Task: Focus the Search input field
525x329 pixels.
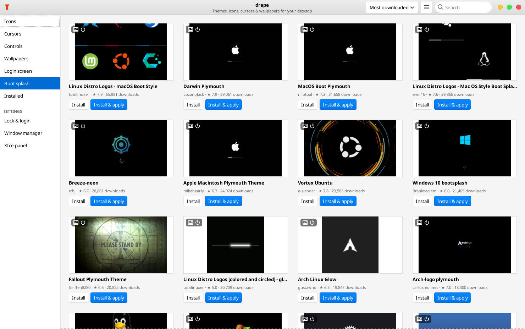Action: tap(463, 7)
